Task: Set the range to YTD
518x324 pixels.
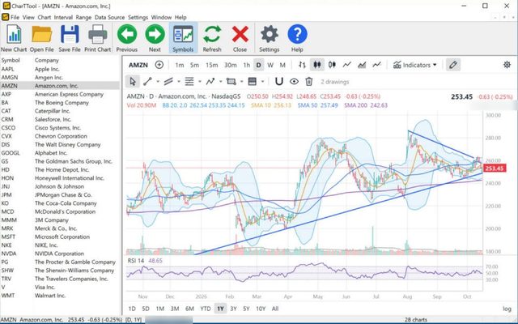Action: pyautogui.click(x=206, y=309)
